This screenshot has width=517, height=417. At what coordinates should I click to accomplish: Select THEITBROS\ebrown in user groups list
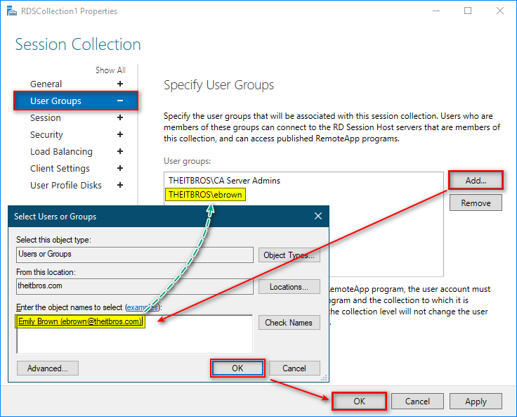[x=205, y=195]
